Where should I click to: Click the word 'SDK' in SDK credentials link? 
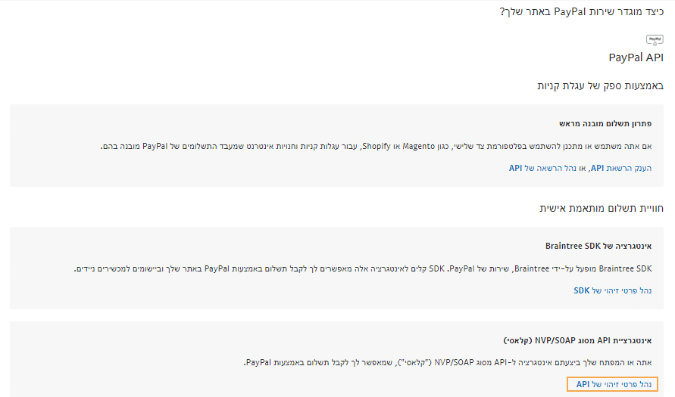click(582, 290)
